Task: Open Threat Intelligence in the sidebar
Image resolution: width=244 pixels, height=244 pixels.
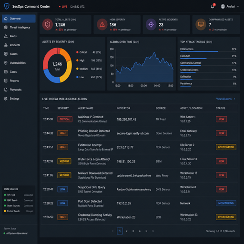Action: (19, 28)
